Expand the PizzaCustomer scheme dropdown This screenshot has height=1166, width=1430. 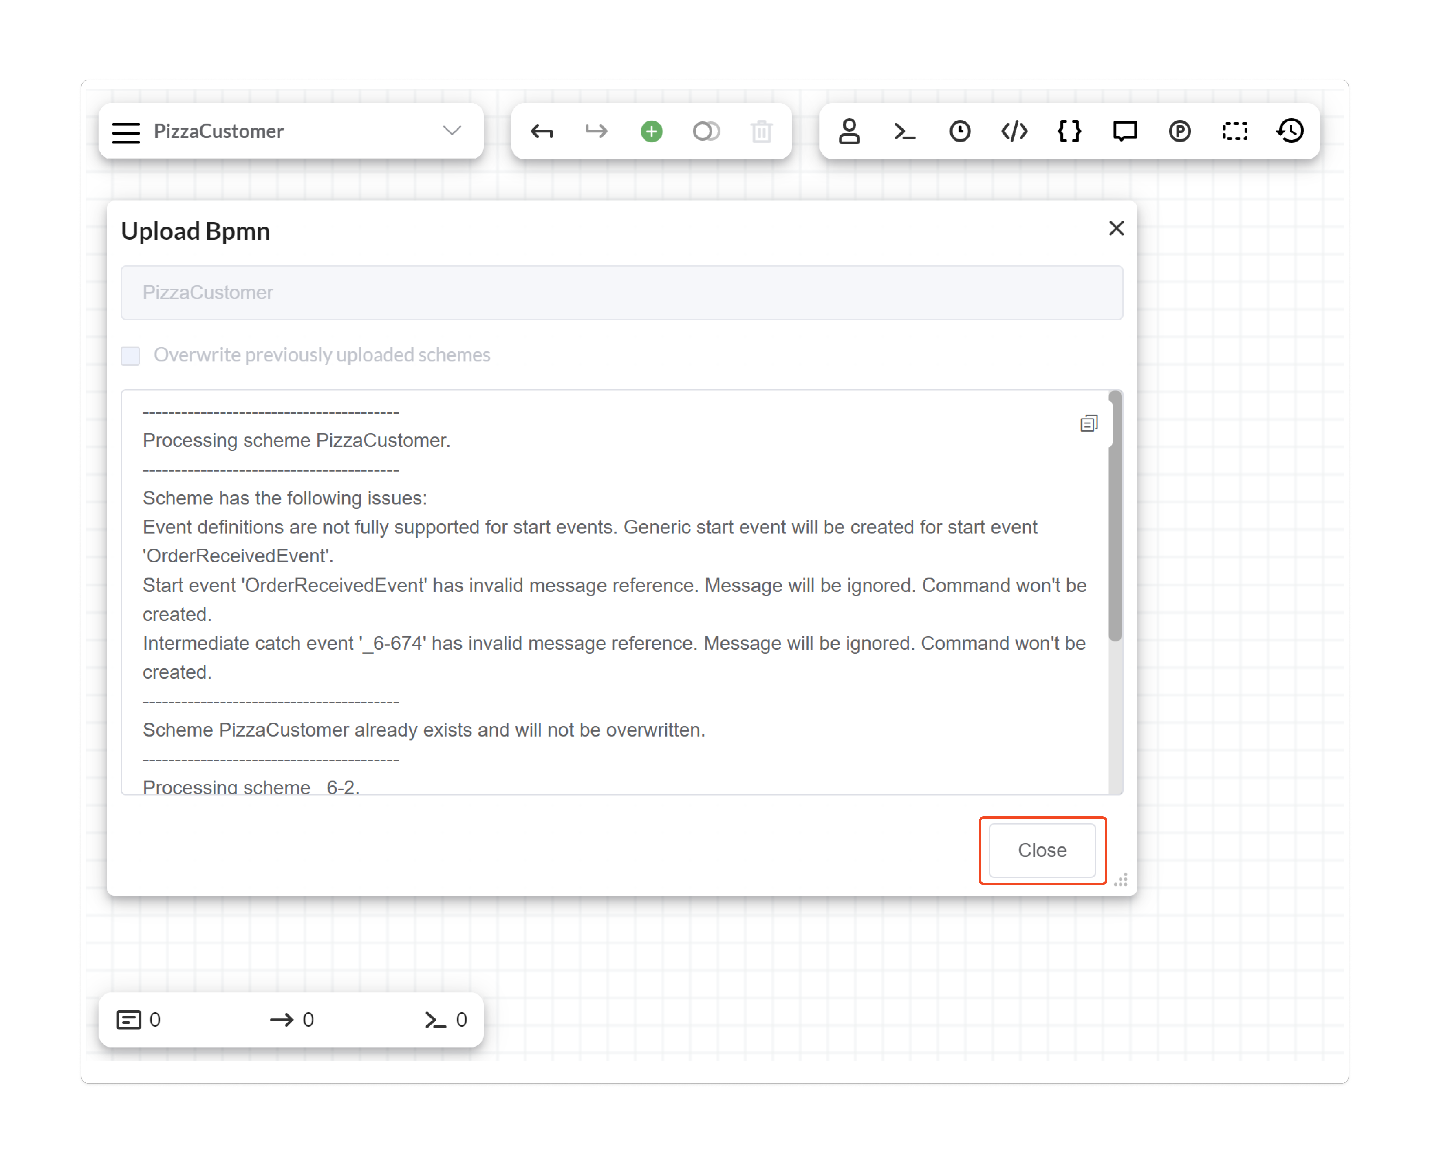pyautogui.click(x=451, y=130)
